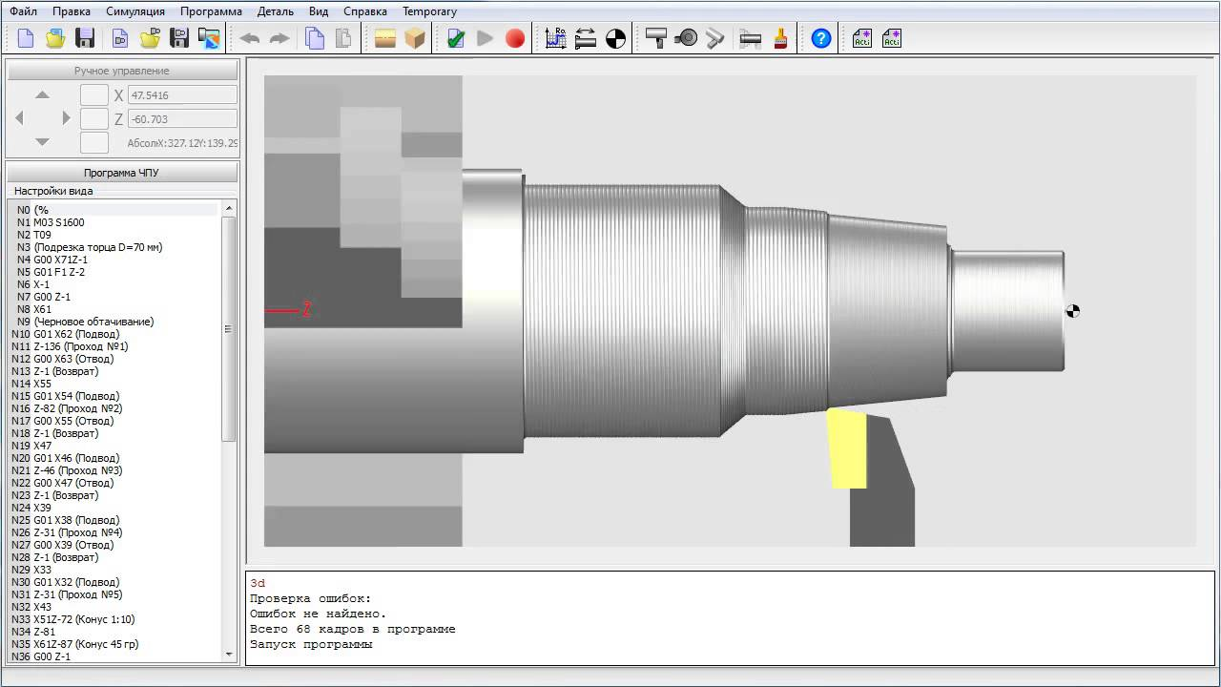Click the Программа ЧПУ panel header
Screen dimensions: 1221x687
122,173
